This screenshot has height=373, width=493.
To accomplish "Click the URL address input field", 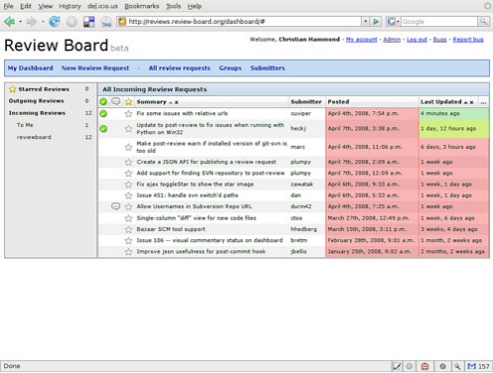I will (244, 22).
